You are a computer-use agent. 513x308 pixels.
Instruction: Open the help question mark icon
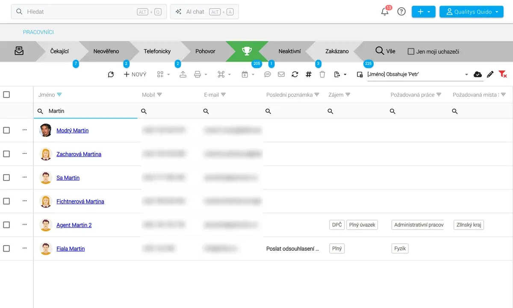point(401,12)
